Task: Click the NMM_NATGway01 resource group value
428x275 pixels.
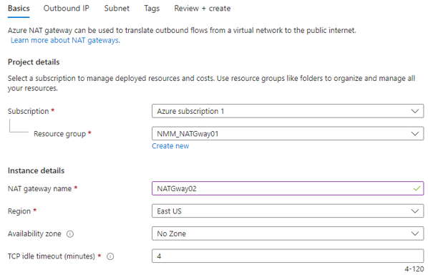Action: pyautogui.click(x=188, y=134)
